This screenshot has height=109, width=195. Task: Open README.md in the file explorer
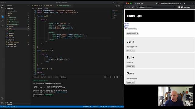17,46
